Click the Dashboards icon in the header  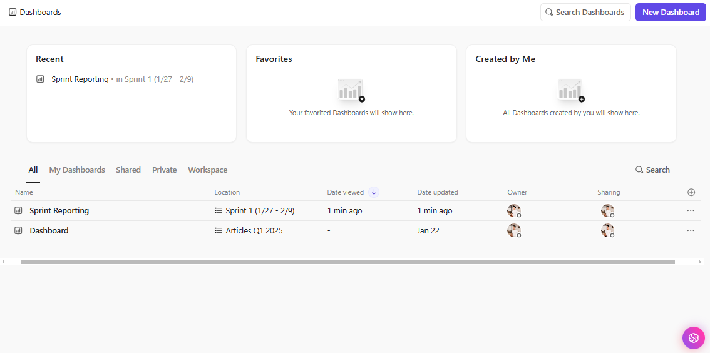pos(13,12)
